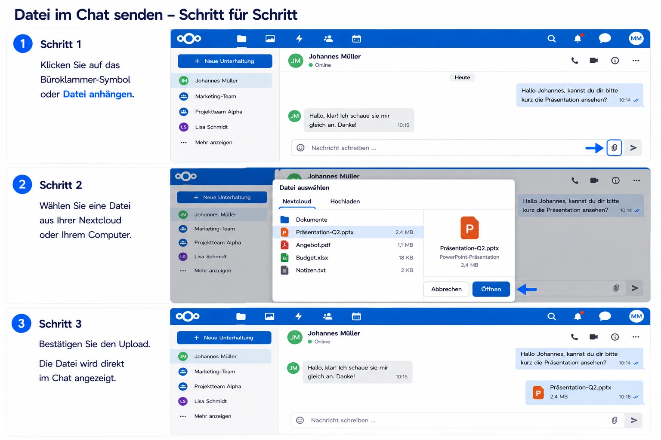Click PowerPoint preview icon in file dialog
Image resolution: width=661 pixels, height=440 pixels.
coord(469,228)
